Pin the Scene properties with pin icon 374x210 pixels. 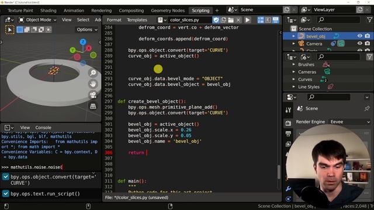coord(367,108)
